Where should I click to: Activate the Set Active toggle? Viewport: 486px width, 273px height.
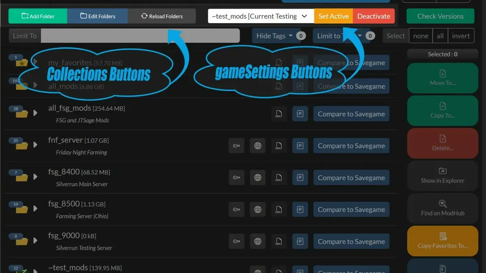pos(333,16)
